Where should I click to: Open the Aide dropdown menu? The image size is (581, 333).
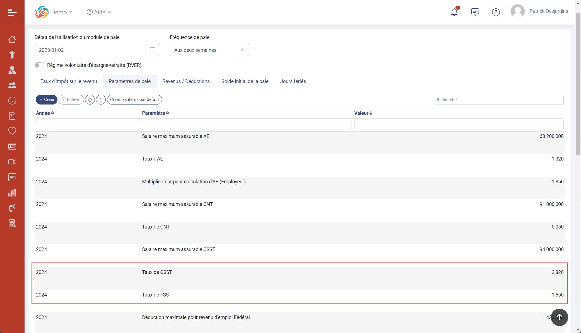point(99,12)
